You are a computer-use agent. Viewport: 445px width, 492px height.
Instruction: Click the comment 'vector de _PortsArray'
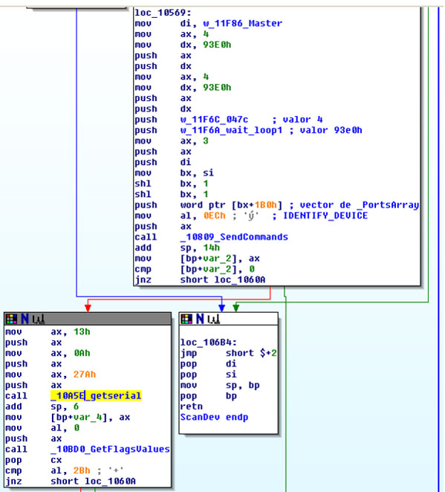pyautogui.click(x=359, y=205)
